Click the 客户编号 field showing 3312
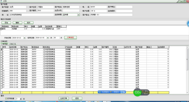 click(x=45, y=11)
